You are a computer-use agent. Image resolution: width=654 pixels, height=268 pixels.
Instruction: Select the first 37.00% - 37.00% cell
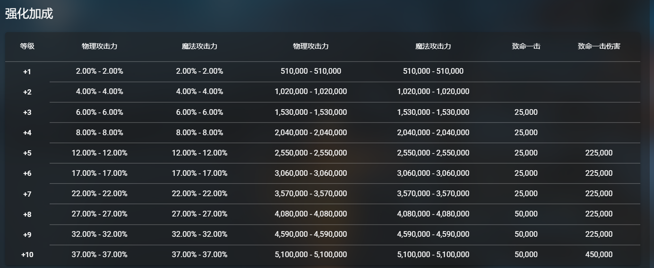[x=99, y=255]
